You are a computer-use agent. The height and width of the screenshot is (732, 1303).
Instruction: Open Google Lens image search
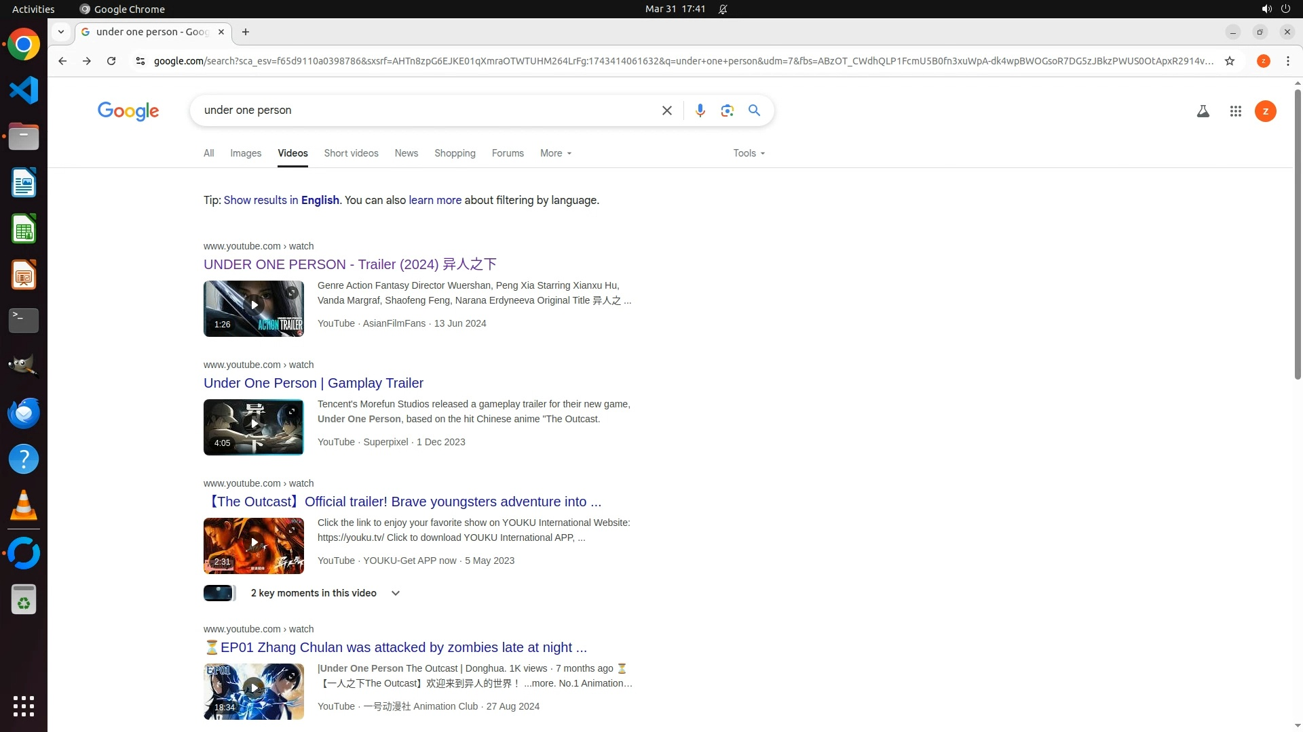tap(727, 110)
